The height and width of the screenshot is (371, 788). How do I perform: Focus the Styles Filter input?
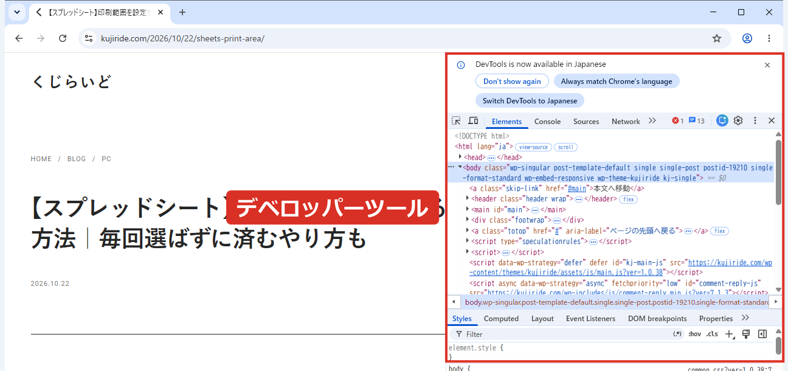click(565, 334)
